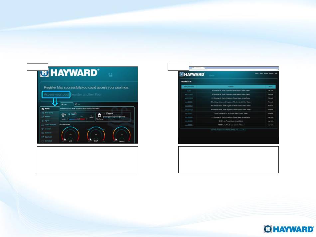The width and height of the screenshot is (316, 237).
Task: Click 'log out' in the Msp List top navigation
Action: click(x=271, y=73)
